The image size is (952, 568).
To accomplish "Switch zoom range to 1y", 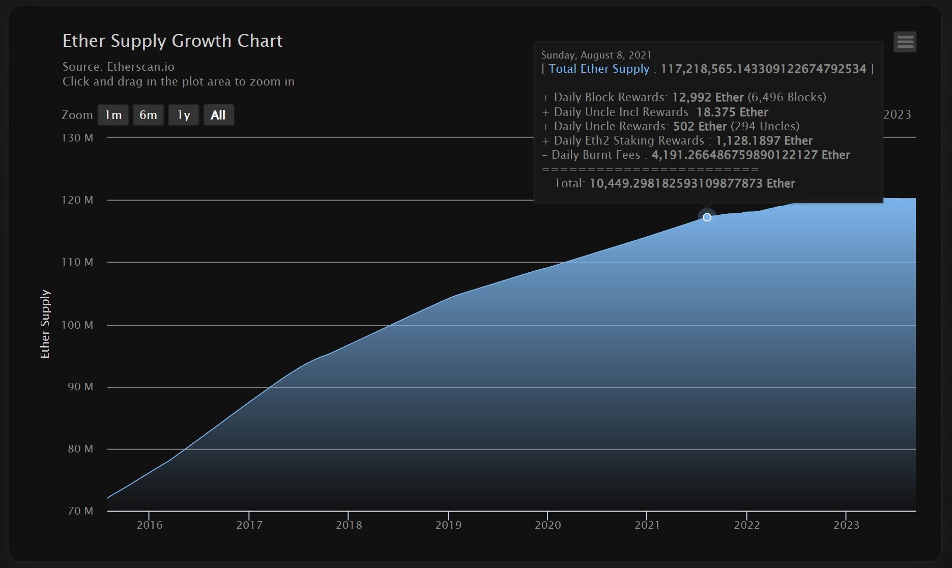I will 183,115.
